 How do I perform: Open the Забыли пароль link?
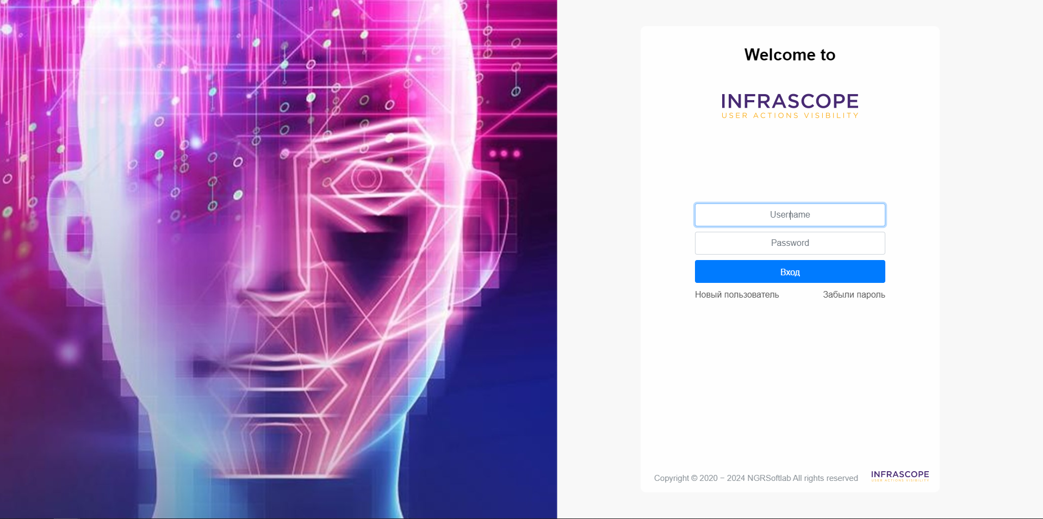click(854, 295)
